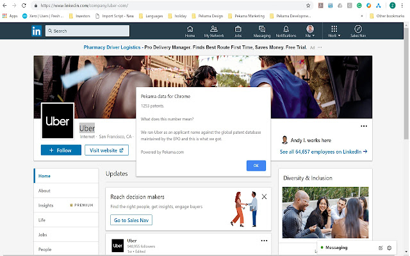
Task: Open the holiday bookmark folder
Action: (x=177, y=16)
